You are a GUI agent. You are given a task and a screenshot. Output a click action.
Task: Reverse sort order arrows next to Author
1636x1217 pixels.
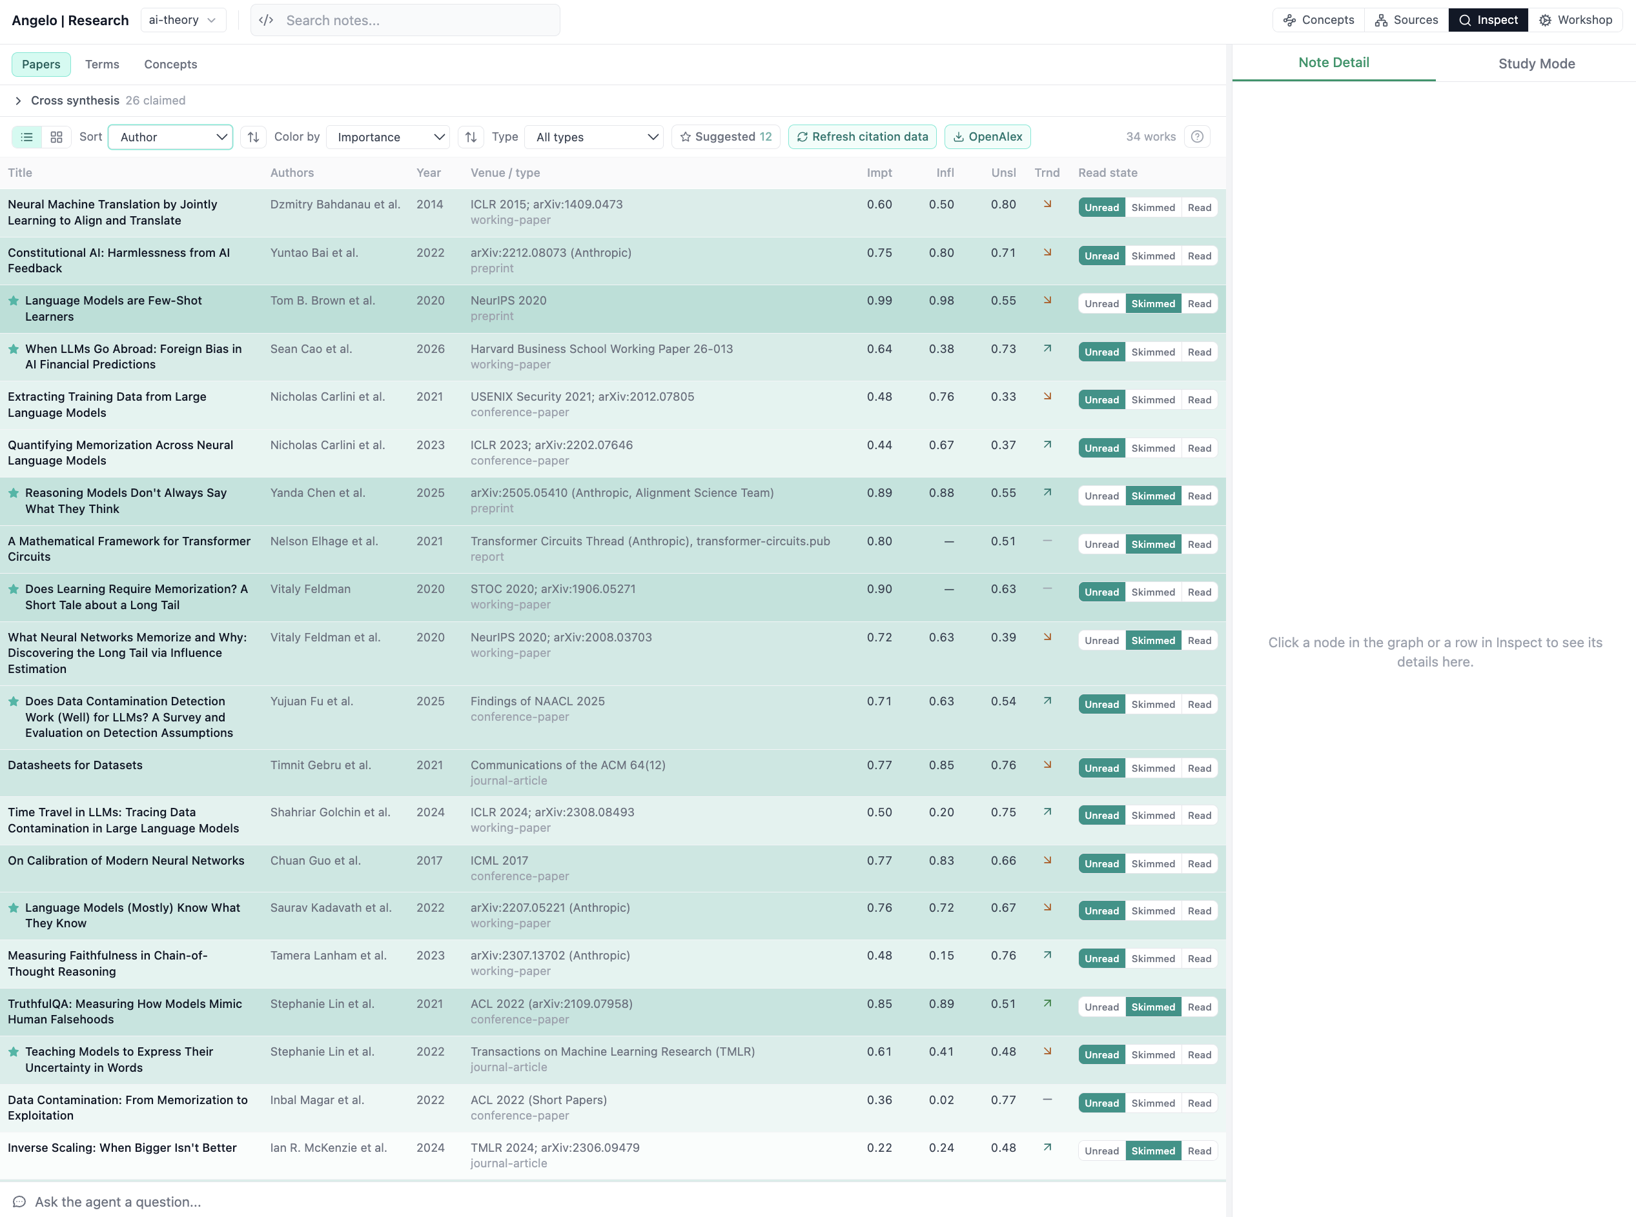click(x=254, y=137)
